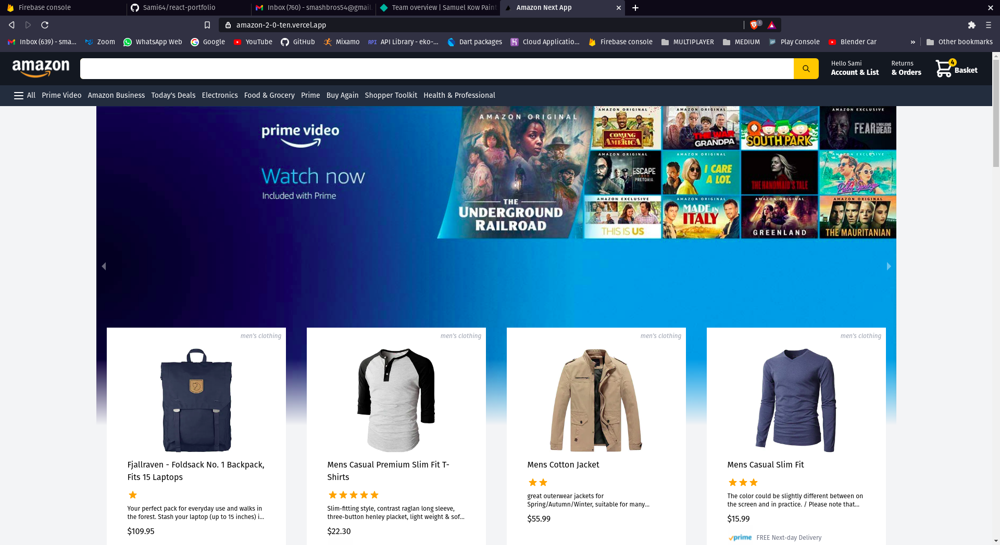This screenshot has height=545, width=1000.
Task: Open the Cloud Application bookmark
Action: coord(545,42)
